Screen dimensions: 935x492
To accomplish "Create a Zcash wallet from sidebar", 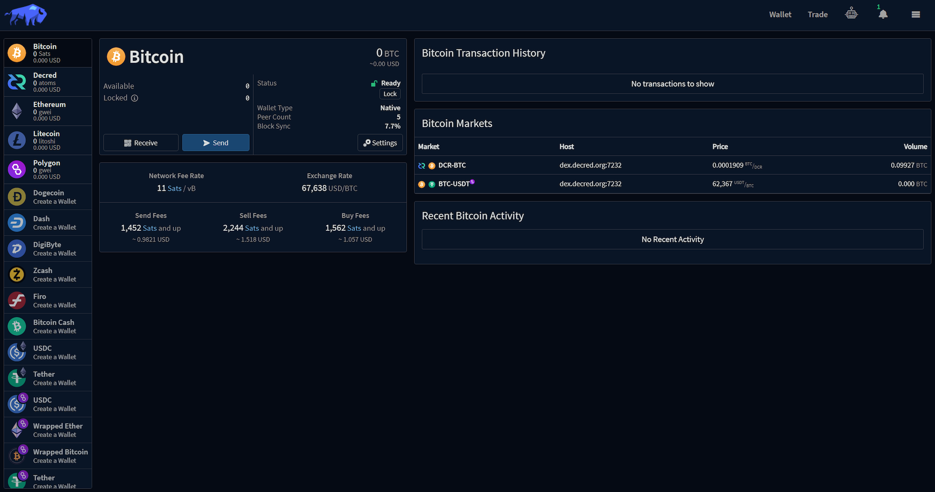I will click(x=48, y=274).
